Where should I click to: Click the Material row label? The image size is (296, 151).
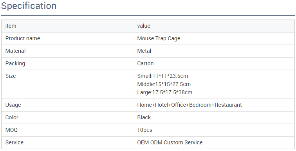click(x=16, y=51)
